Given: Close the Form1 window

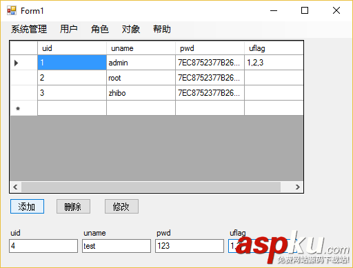Looking at the screenshot, I should click(x=336, y=10).
